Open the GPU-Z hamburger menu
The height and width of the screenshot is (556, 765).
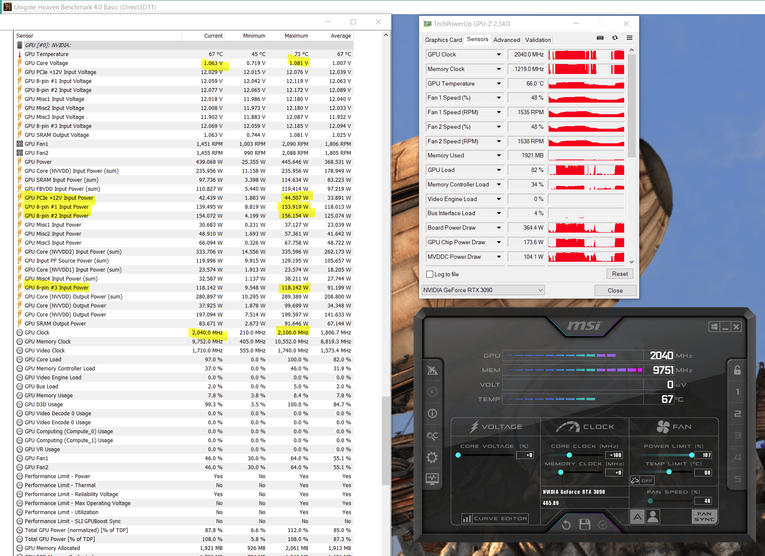click(x=629, y=38)
